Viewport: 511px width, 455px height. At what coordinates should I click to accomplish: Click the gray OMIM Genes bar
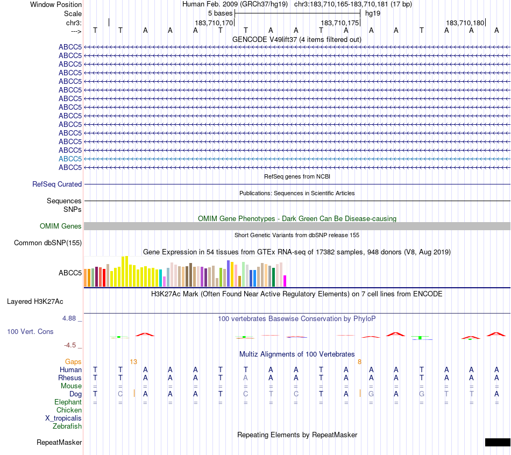[x=297, y=226]
